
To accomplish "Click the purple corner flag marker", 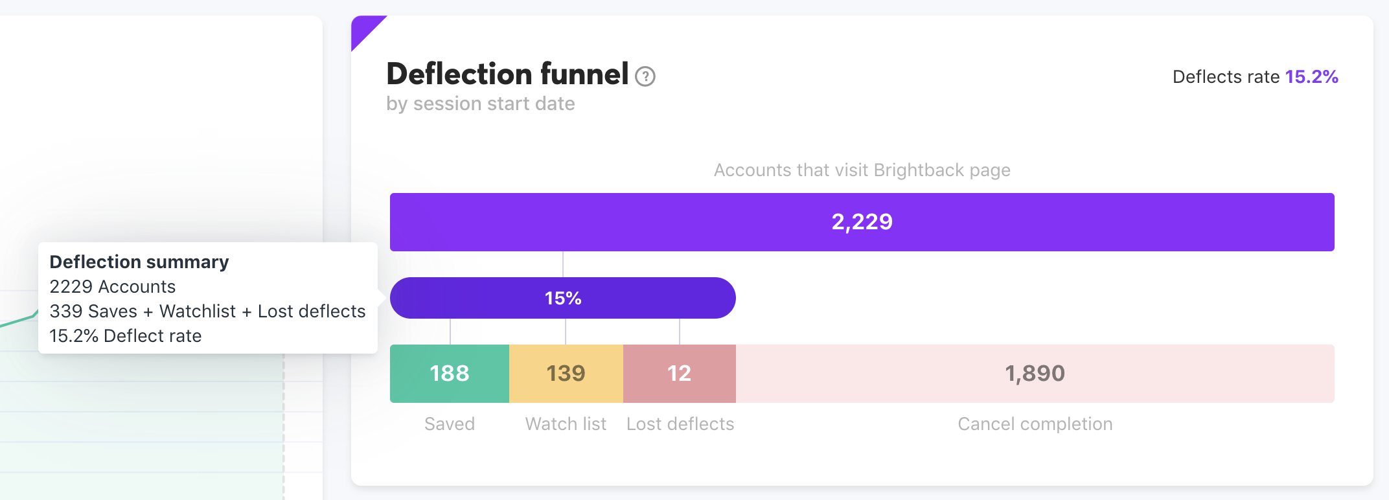I will [x=364, y=28].
